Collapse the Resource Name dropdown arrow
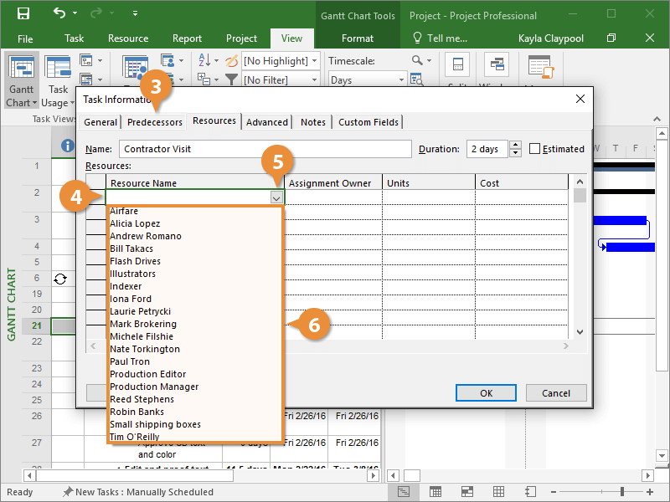 point(276,197)
